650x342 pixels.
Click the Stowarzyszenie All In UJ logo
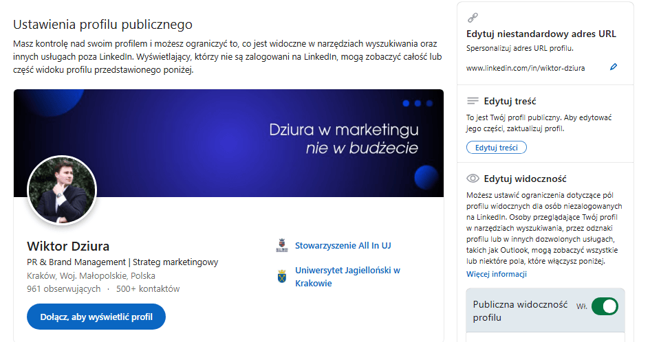[282, 246]
